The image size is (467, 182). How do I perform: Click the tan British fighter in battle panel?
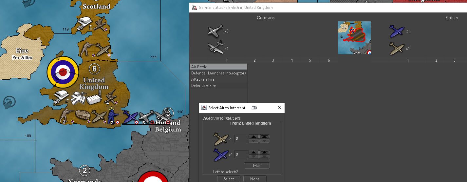tap(397, 48)
